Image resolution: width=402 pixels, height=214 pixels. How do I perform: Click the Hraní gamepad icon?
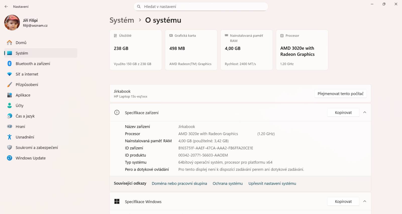(10, 126)
